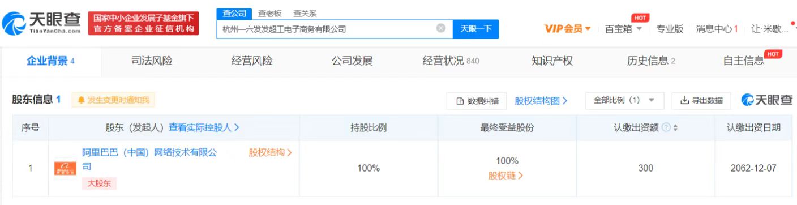Click the 100% 持股比例 cell
Viewport: 797px width, 205px height.
[x=368, y=168]
